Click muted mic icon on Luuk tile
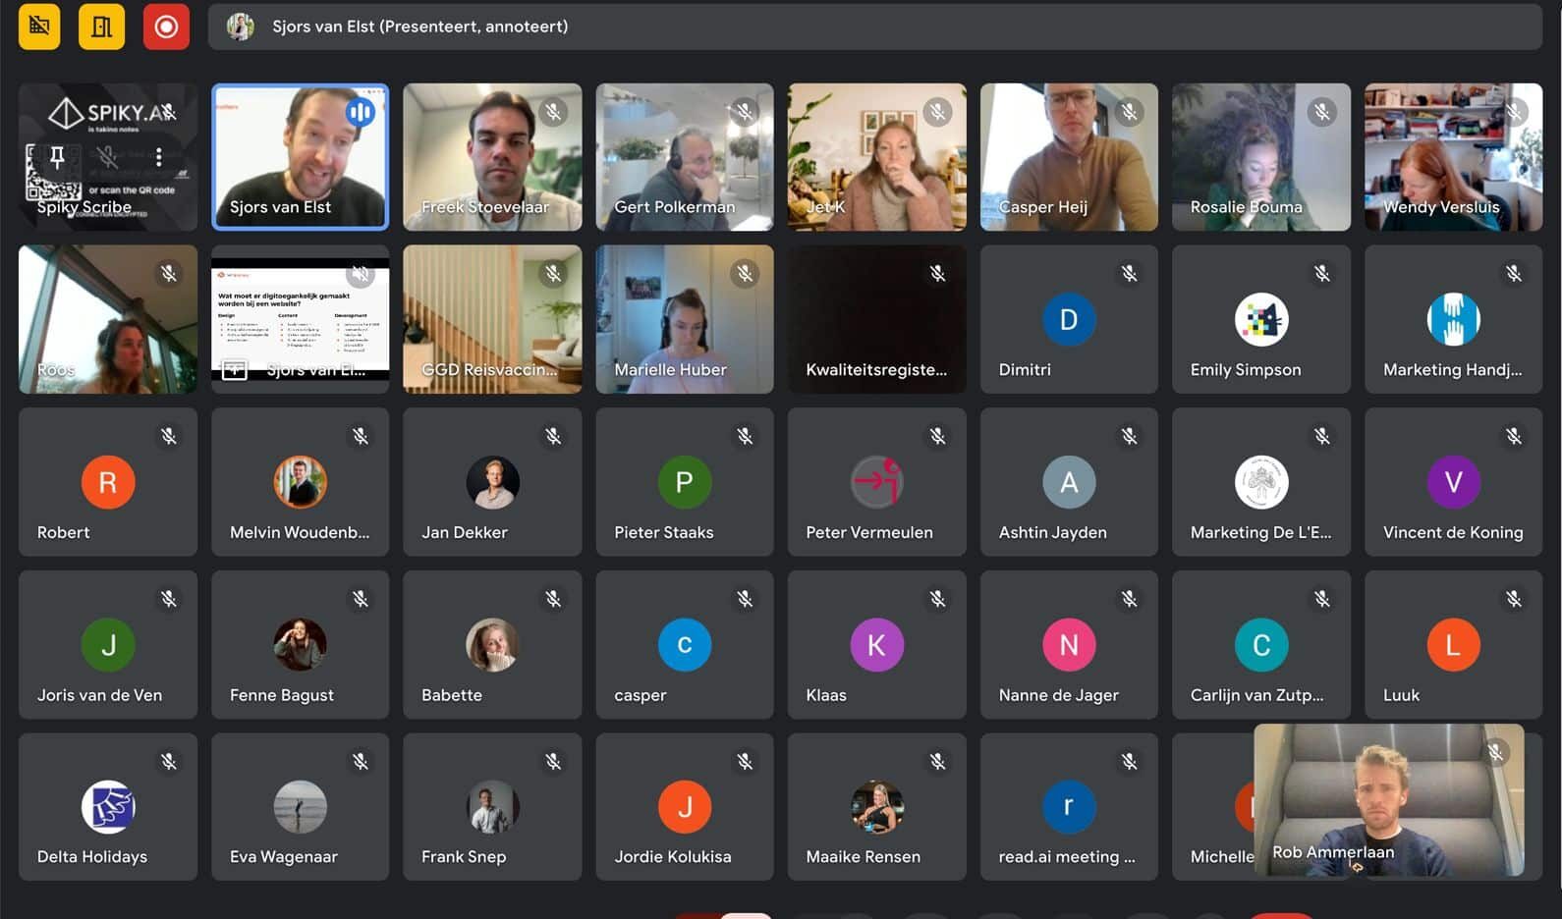 click(1514, 599)
